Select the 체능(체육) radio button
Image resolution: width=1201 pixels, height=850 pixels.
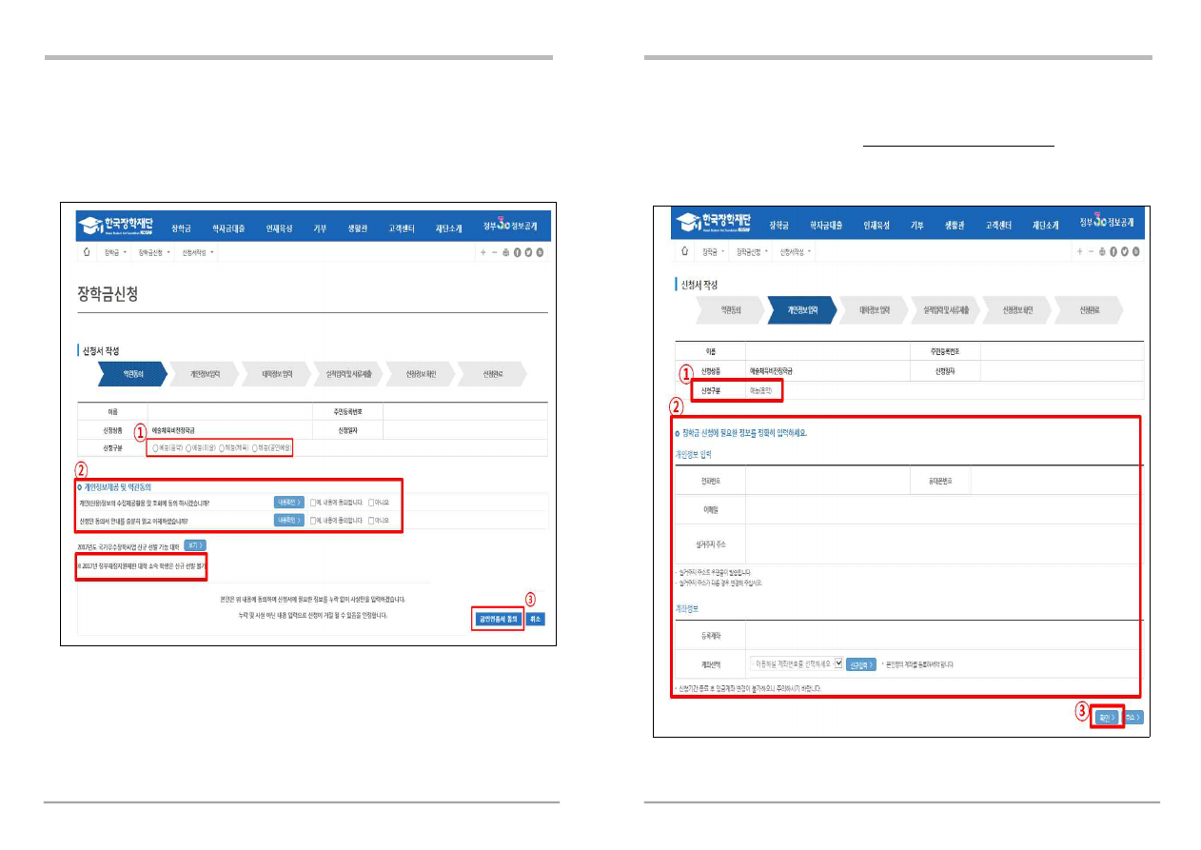[x=222, y=447]
